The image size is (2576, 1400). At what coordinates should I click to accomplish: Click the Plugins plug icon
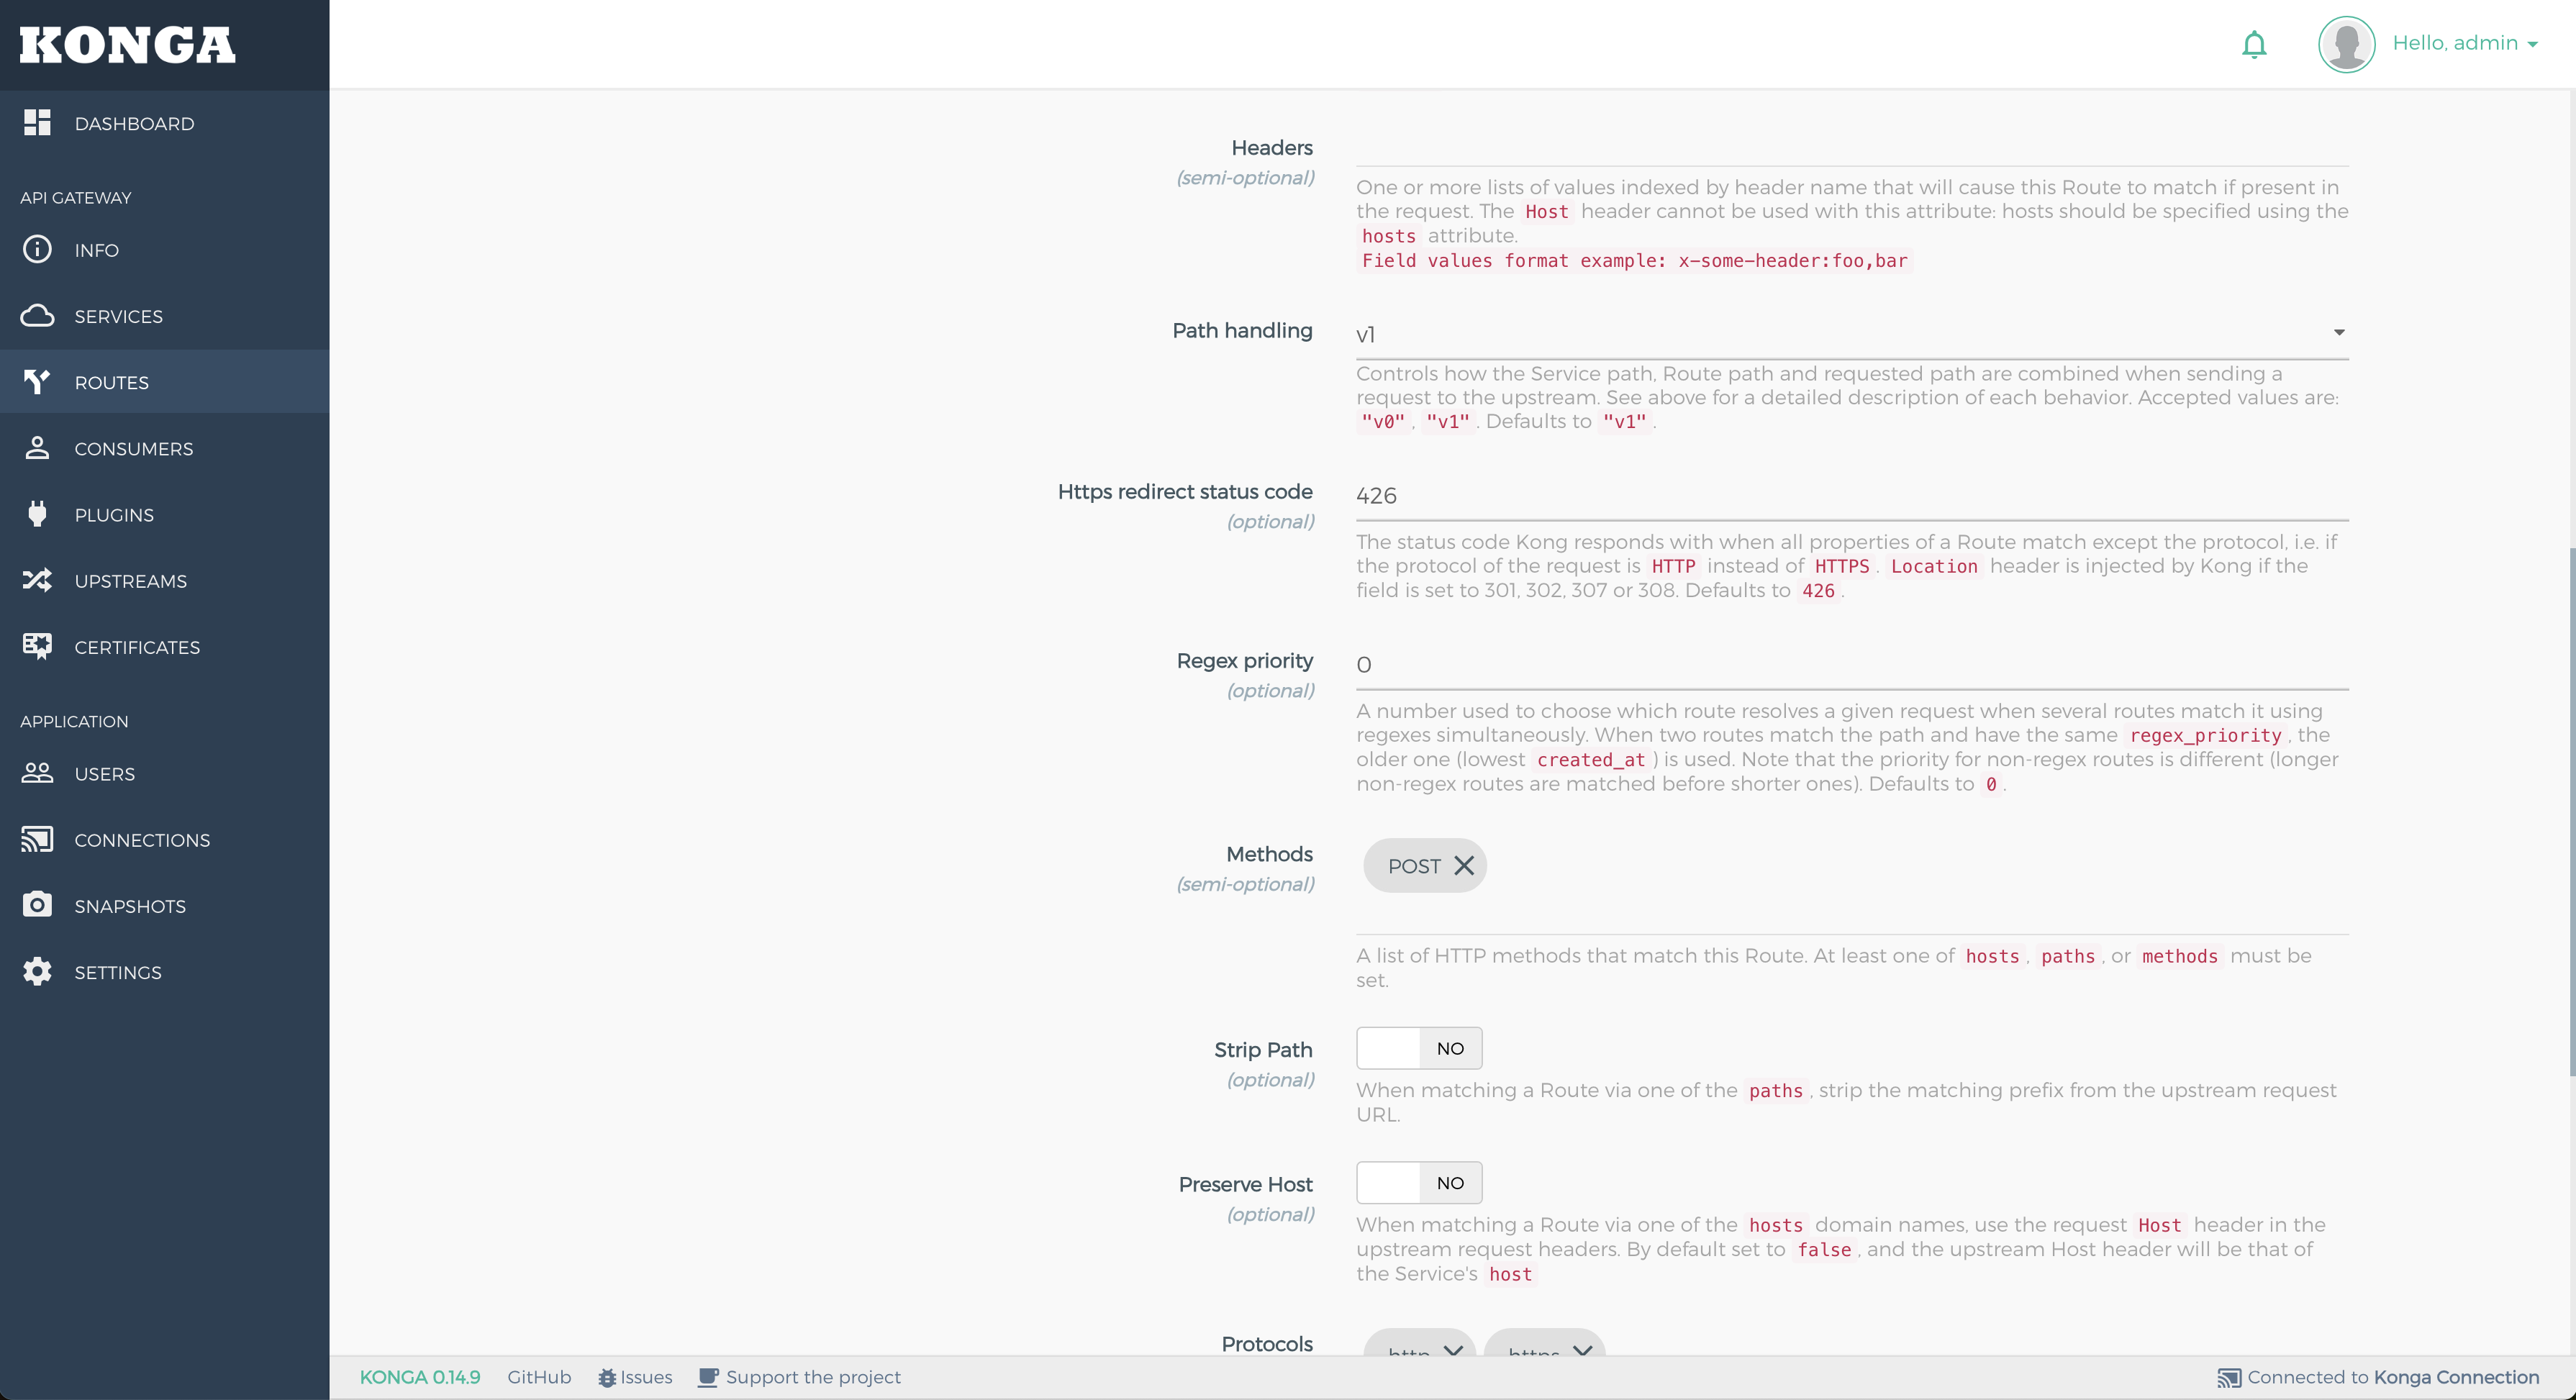(37, 514)
